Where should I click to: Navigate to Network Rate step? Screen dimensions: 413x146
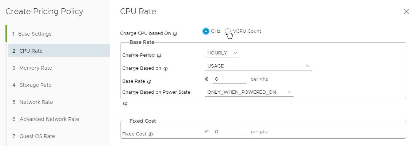(x=36, y=102)
